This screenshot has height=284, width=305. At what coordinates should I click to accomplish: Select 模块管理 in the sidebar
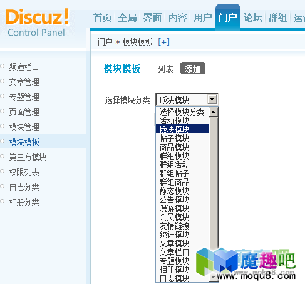(x=24, y=127)
